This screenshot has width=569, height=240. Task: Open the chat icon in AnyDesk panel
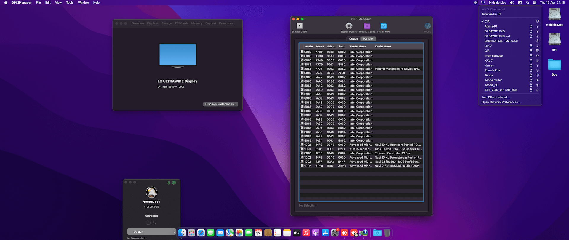tap(155, 223)
